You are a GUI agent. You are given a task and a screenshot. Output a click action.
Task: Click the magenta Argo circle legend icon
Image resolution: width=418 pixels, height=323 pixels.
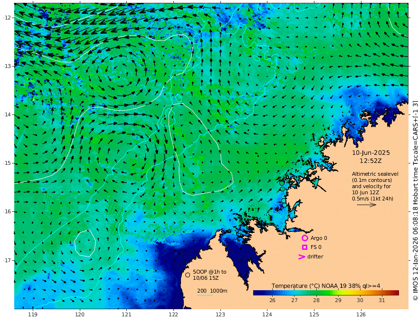(x=304, y=238)
